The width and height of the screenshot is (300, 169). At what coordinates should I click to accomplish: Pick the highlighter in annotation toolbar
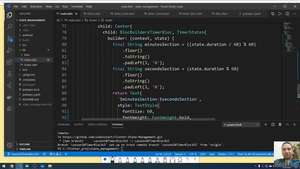coord(157,160)
